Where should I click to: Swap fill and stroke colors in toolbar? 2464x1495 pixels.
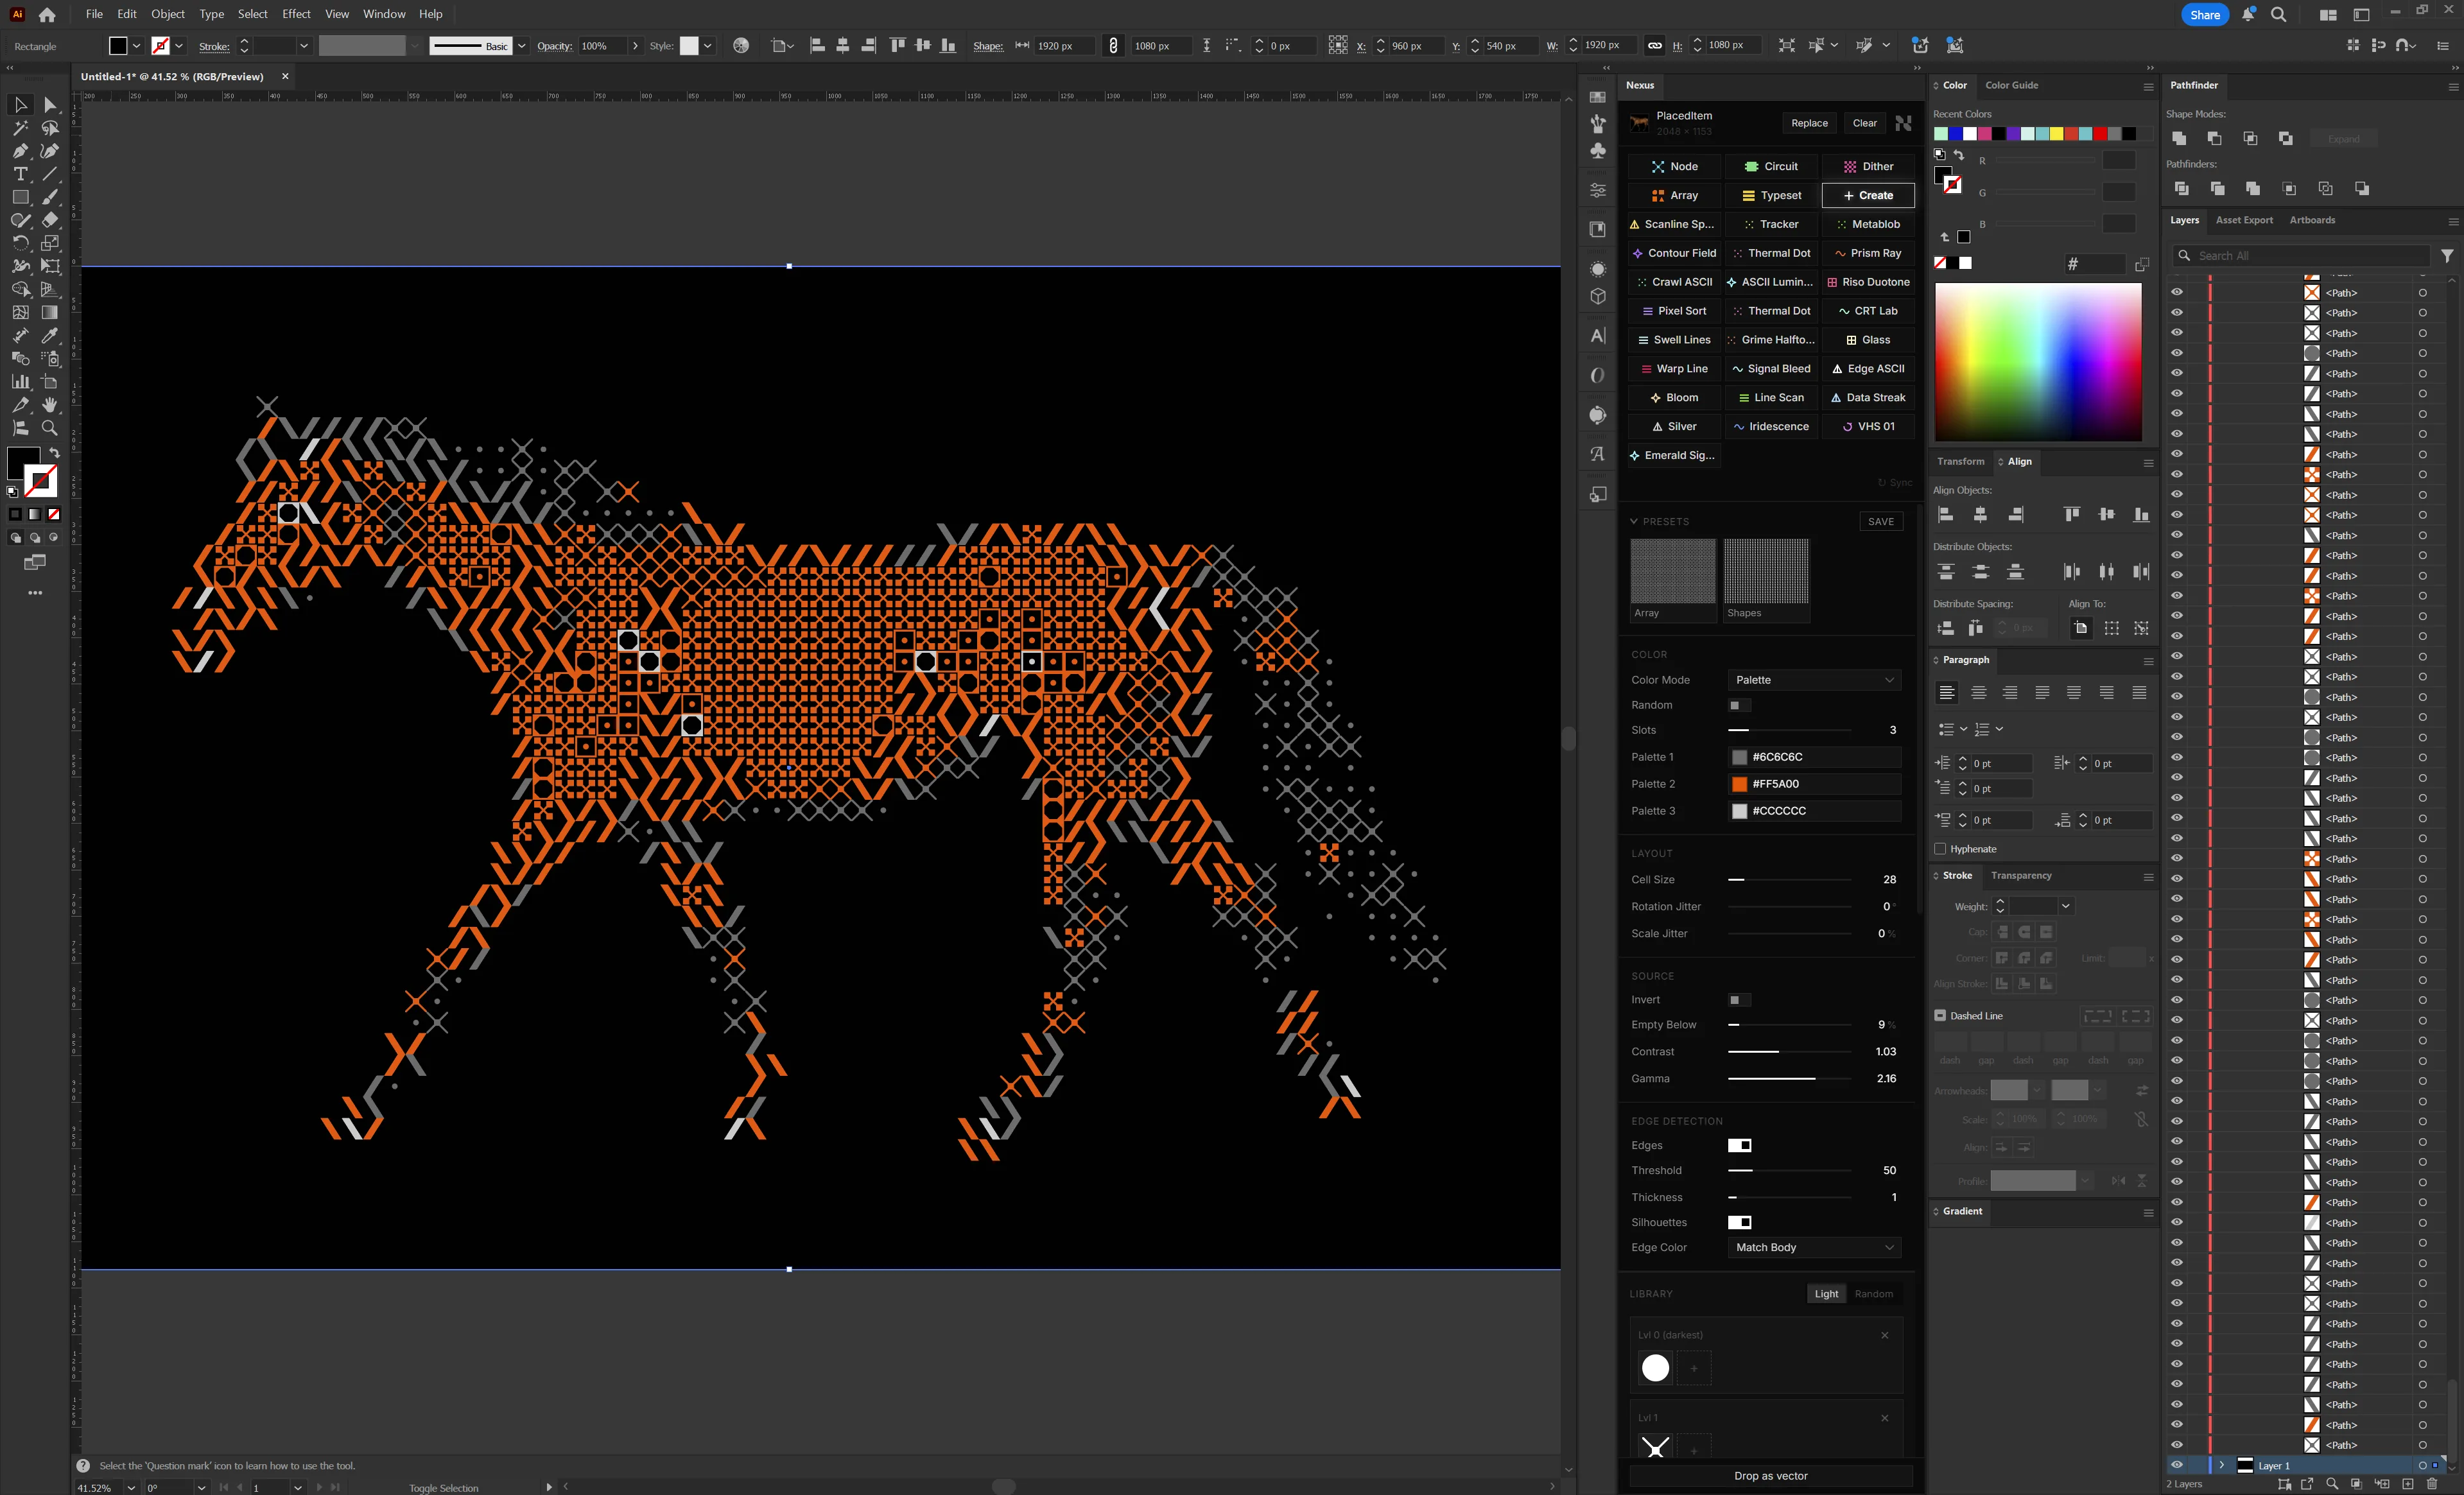(x=54, y=453)
